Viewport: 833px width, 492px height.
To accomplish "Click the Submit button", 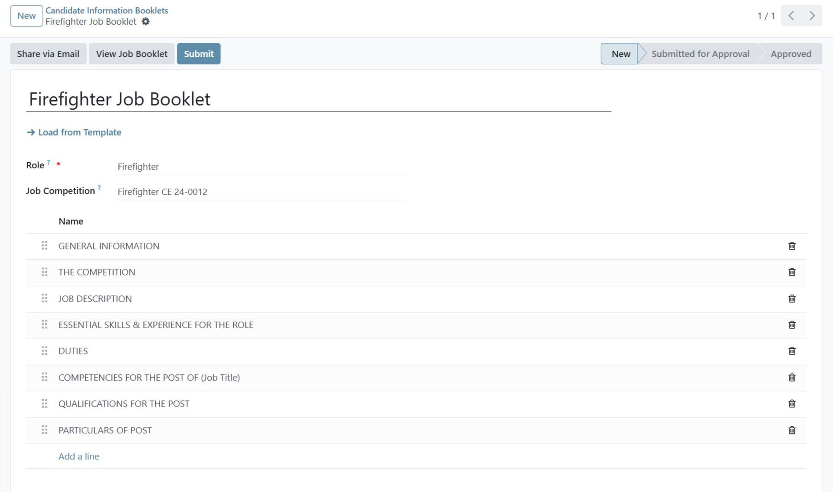I will pyautogui.click(x=199, y=54).
